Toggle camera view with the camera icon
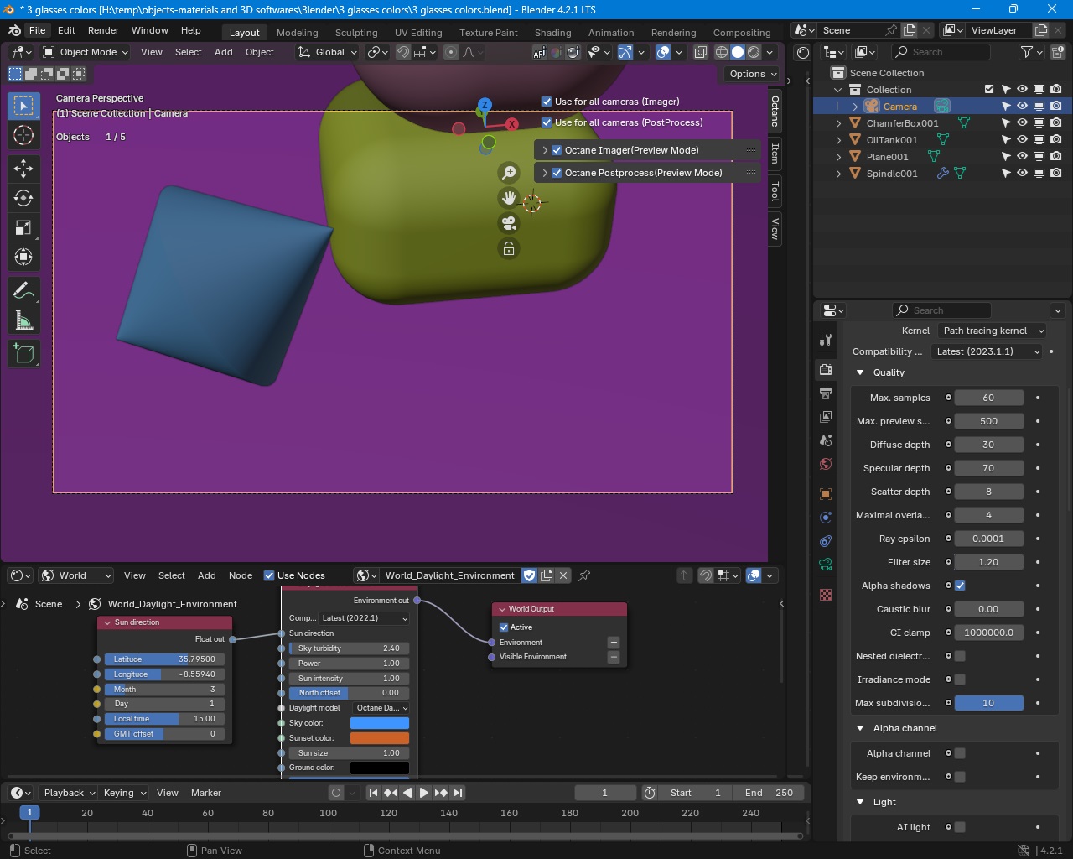This screenshot has height=859, width=1073. (509, 223)
